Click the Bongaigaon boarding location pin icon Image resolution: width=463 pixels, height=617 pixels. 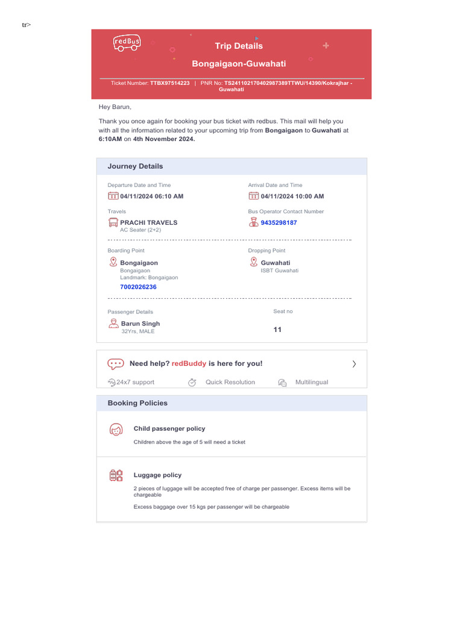(x=113, y=262)
